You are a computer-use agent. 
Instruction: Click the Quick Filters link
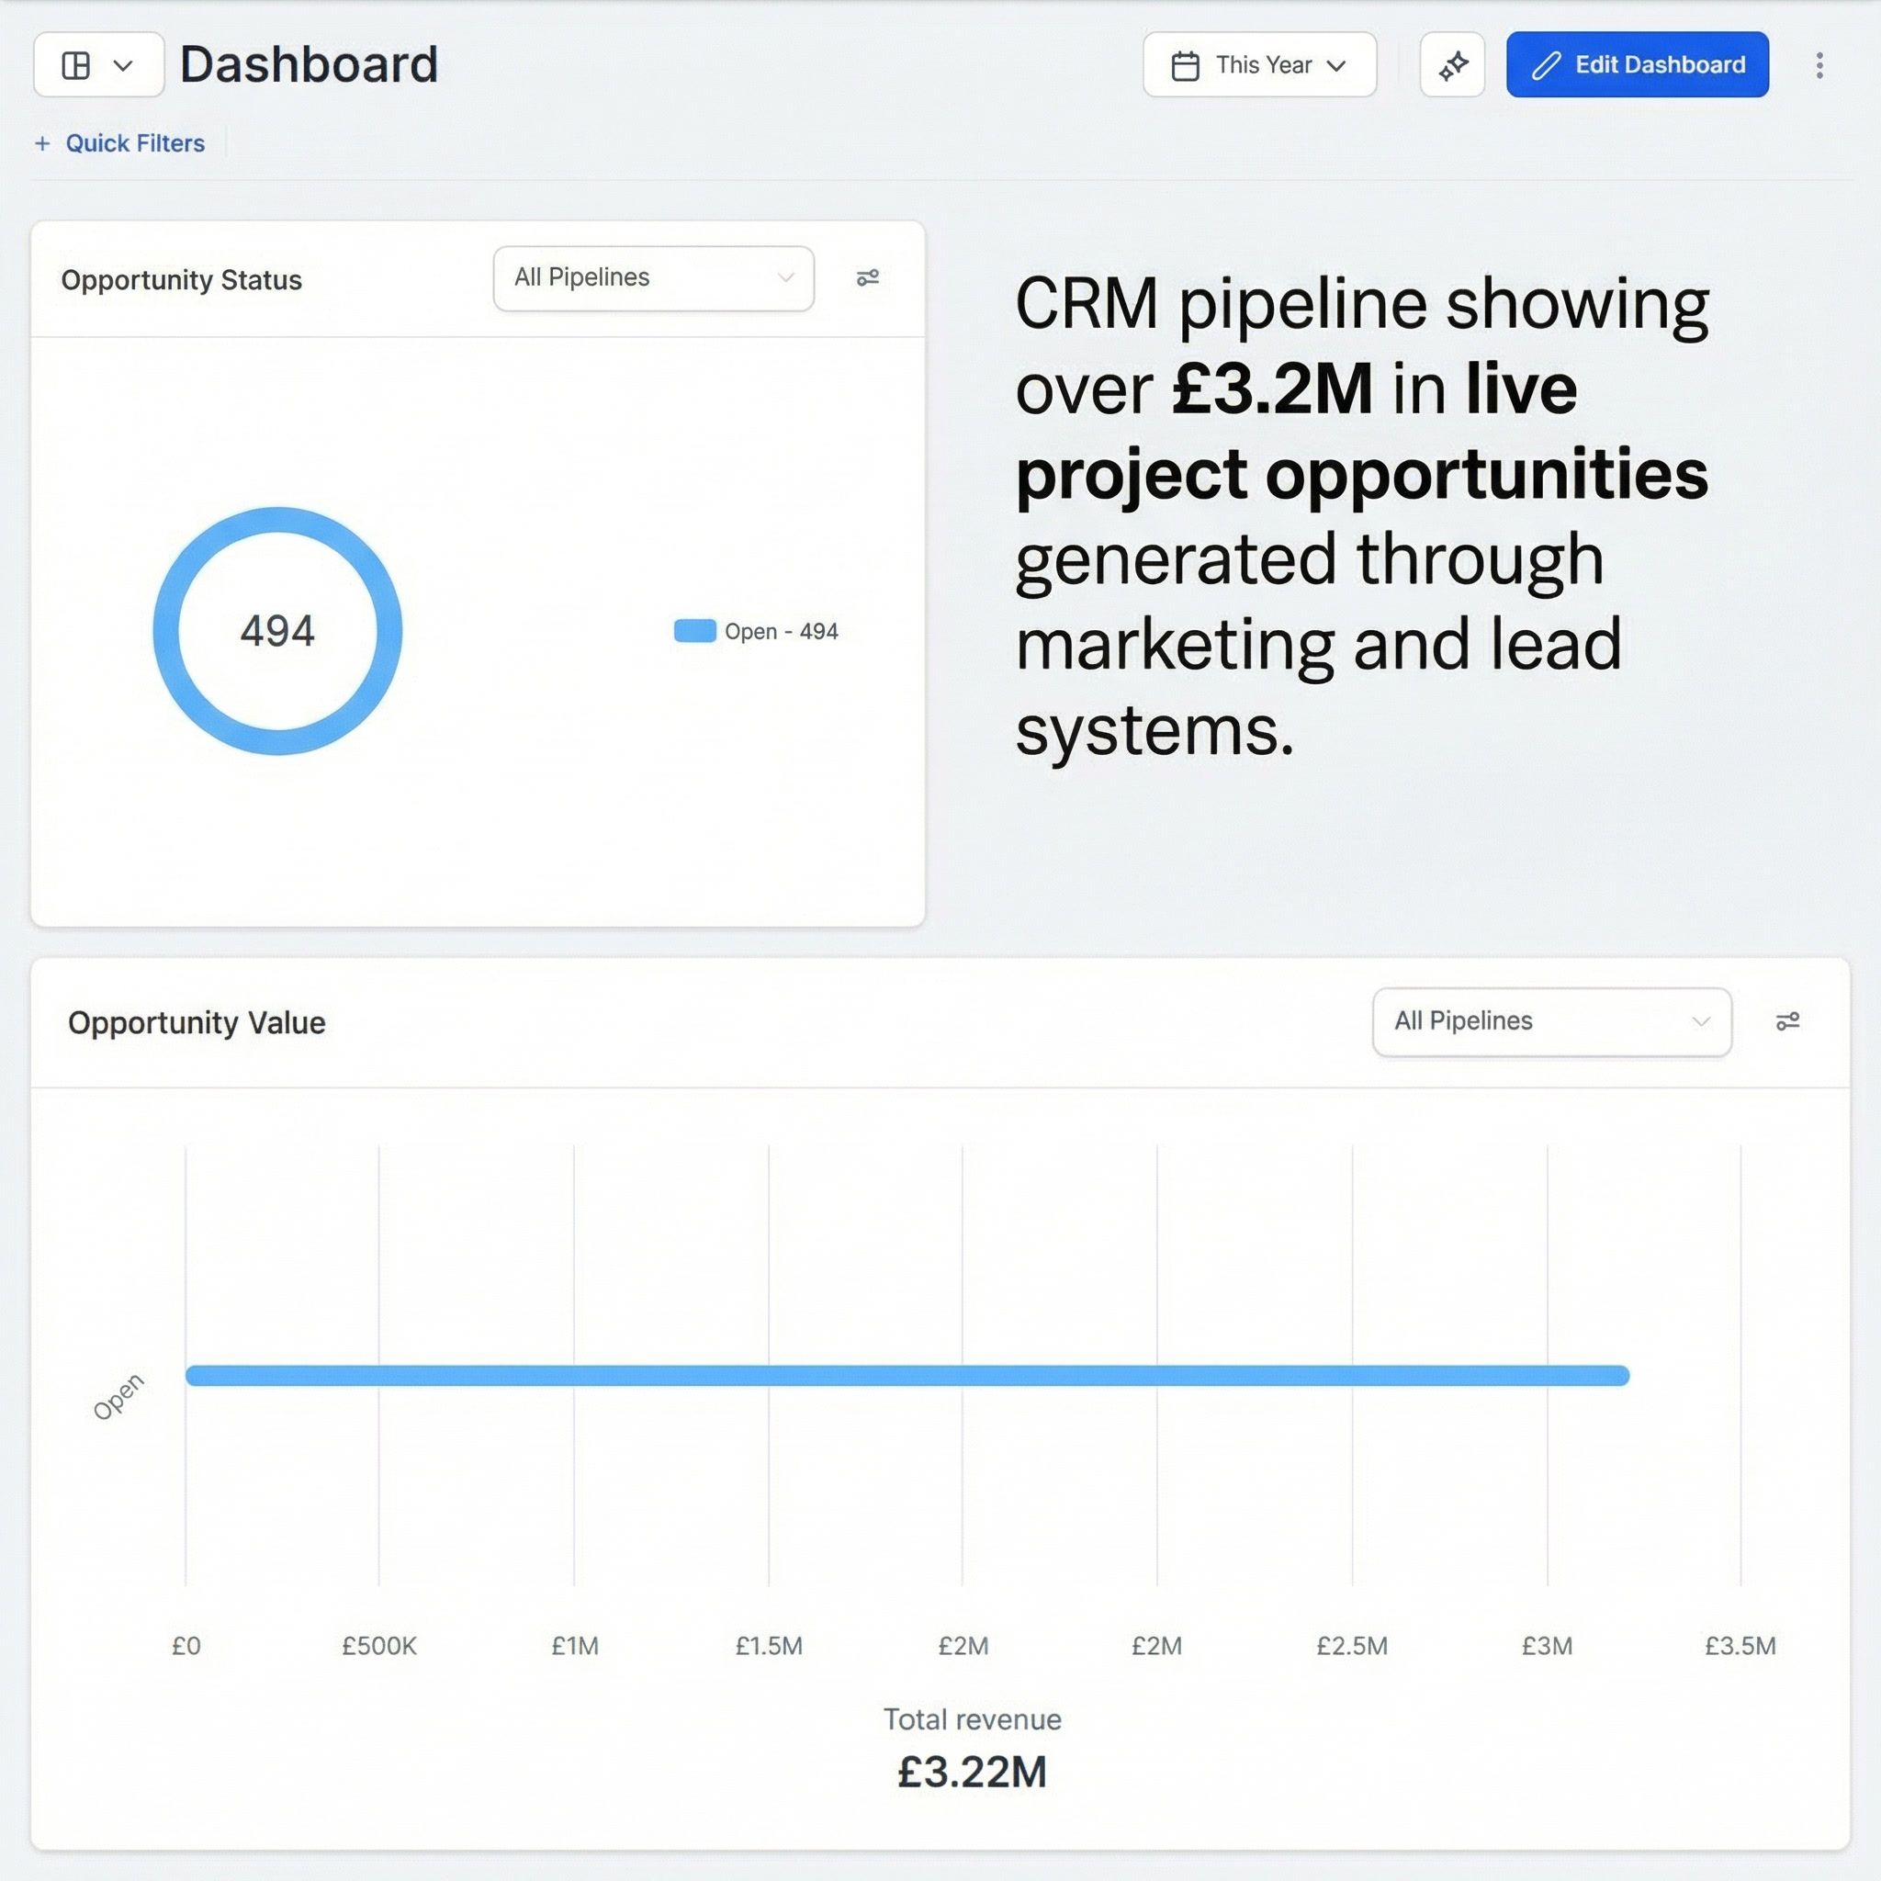tap(135, 144)
